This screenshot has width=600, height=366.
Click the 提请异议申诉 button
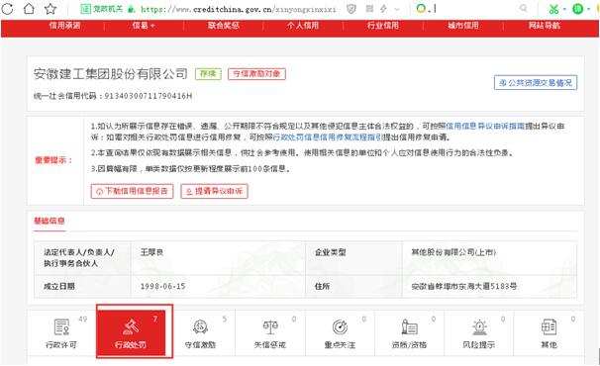(214, 191)
